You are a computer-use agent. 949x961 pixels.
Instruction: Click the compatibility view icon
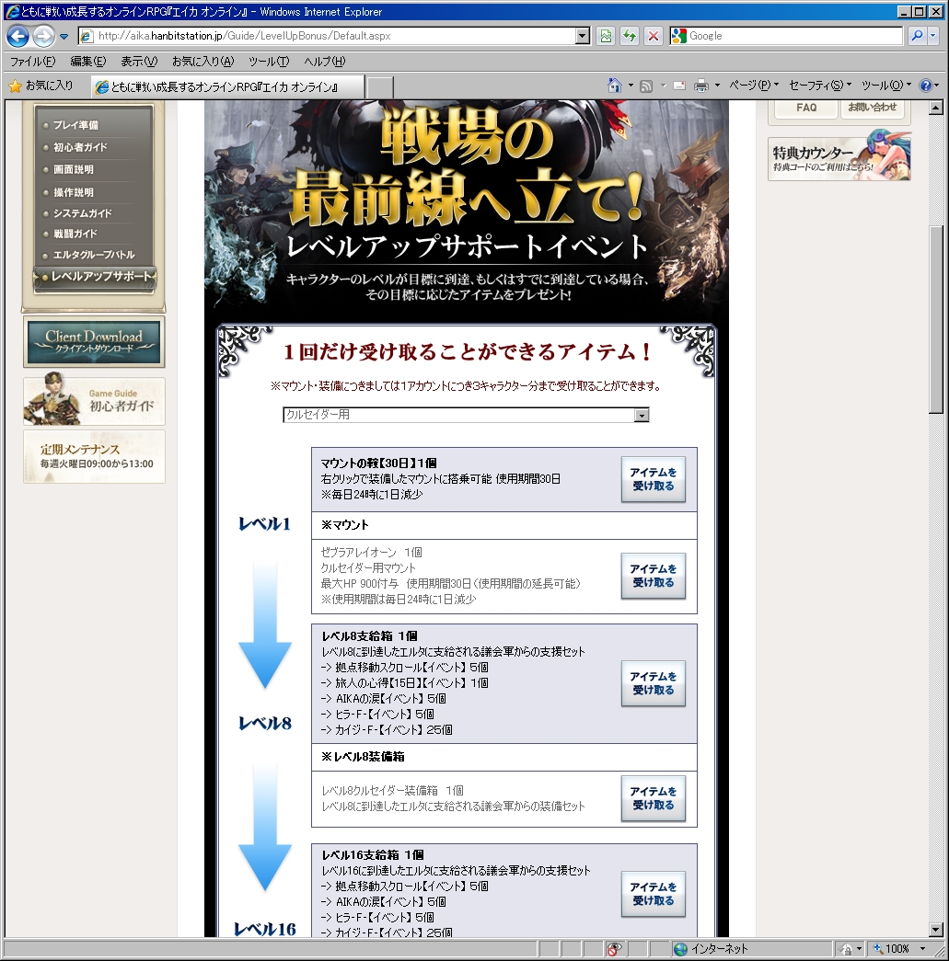pos(606,36)
